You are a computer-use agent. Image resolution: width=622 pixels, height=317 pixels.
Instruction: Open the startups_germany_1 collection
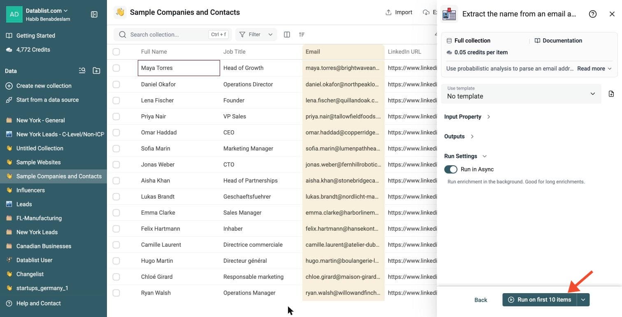point(53,288)
